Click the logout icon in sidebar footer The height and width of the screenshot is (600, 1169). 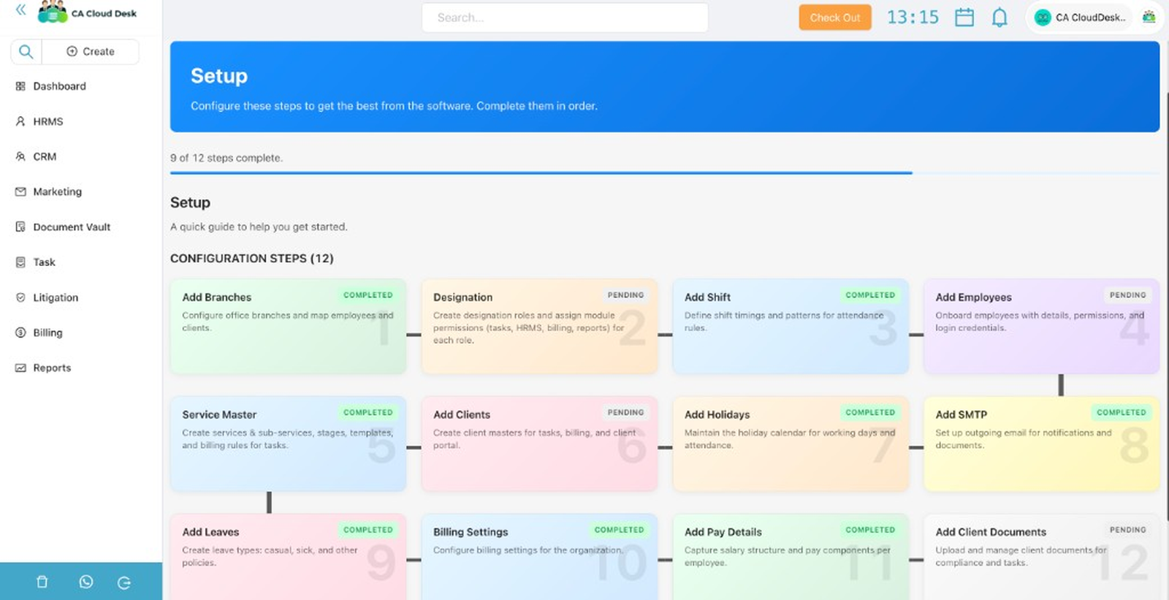(x=124, y=582)
